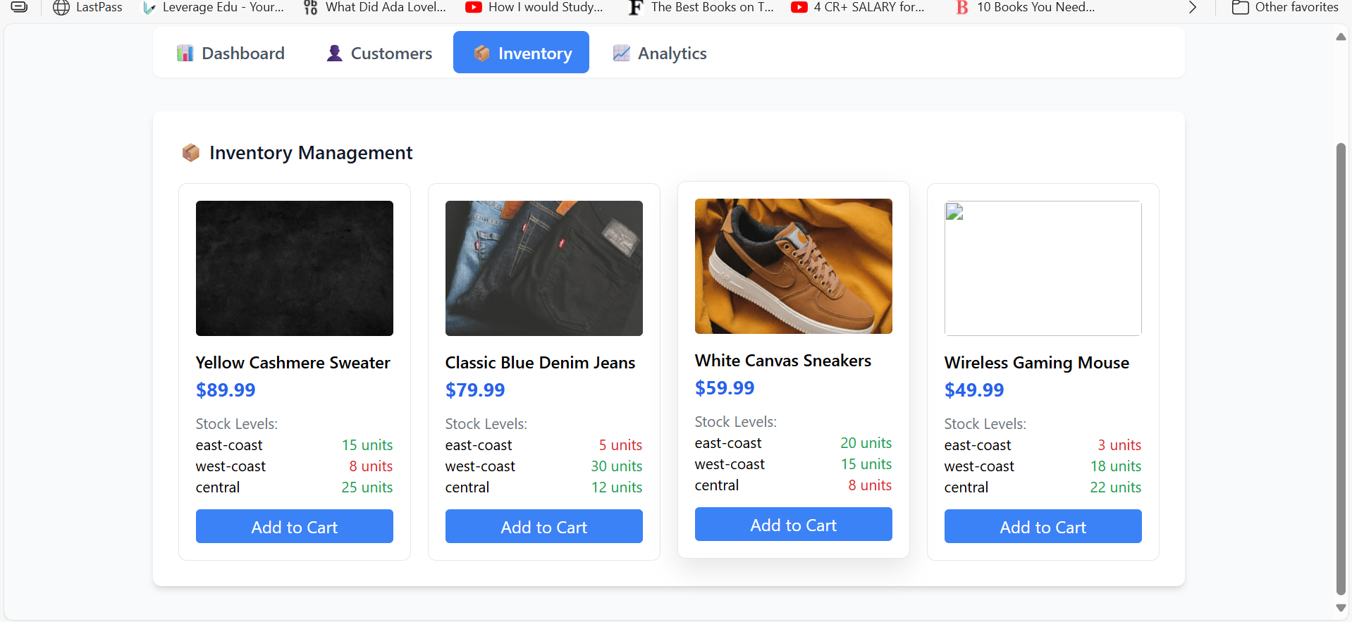Click the $89.99 price
The width and height of the screenshot is (1352, 622).
(226, 390)
